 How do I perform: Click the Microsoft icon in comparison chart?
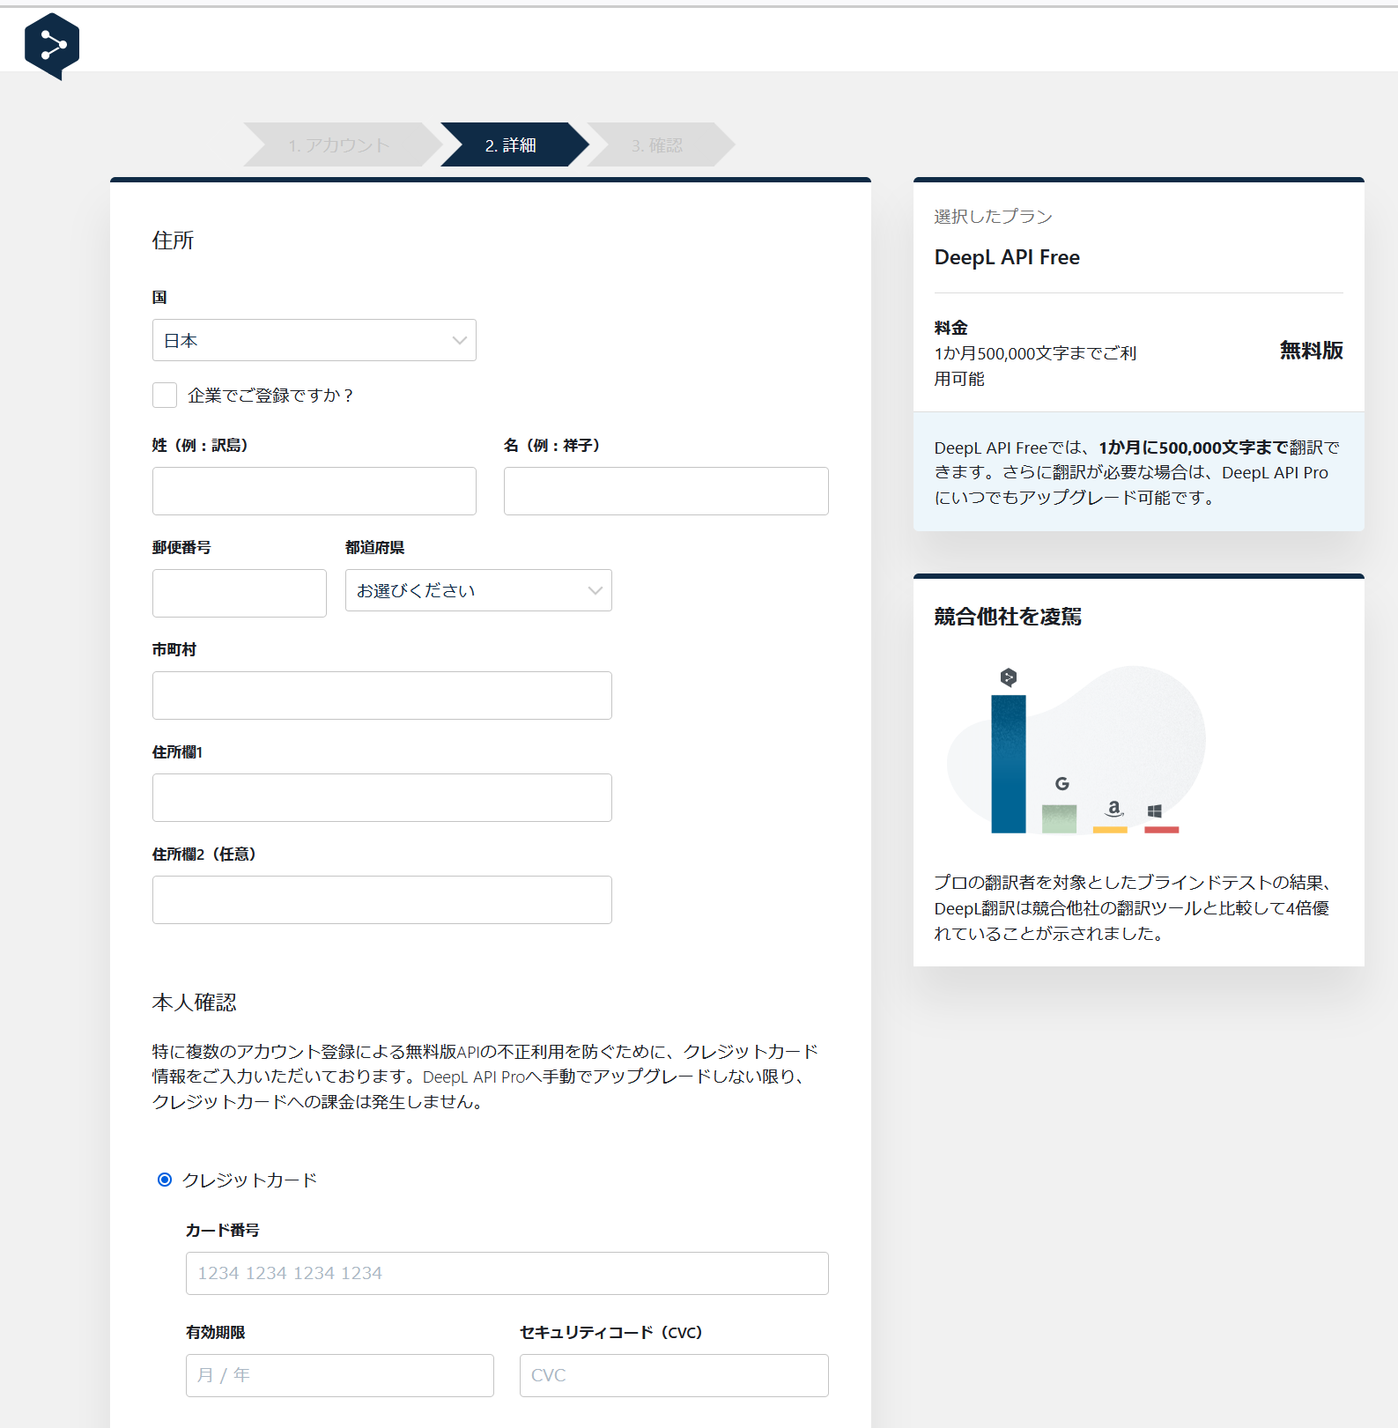click(x=1155, y=811)
